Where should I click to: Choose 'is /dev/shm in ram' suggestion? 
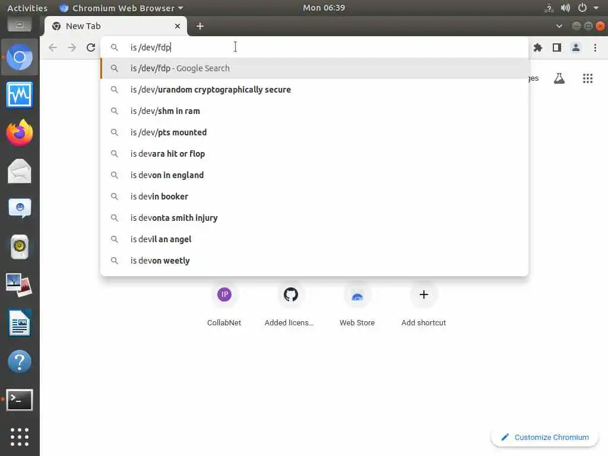(315, 111)
